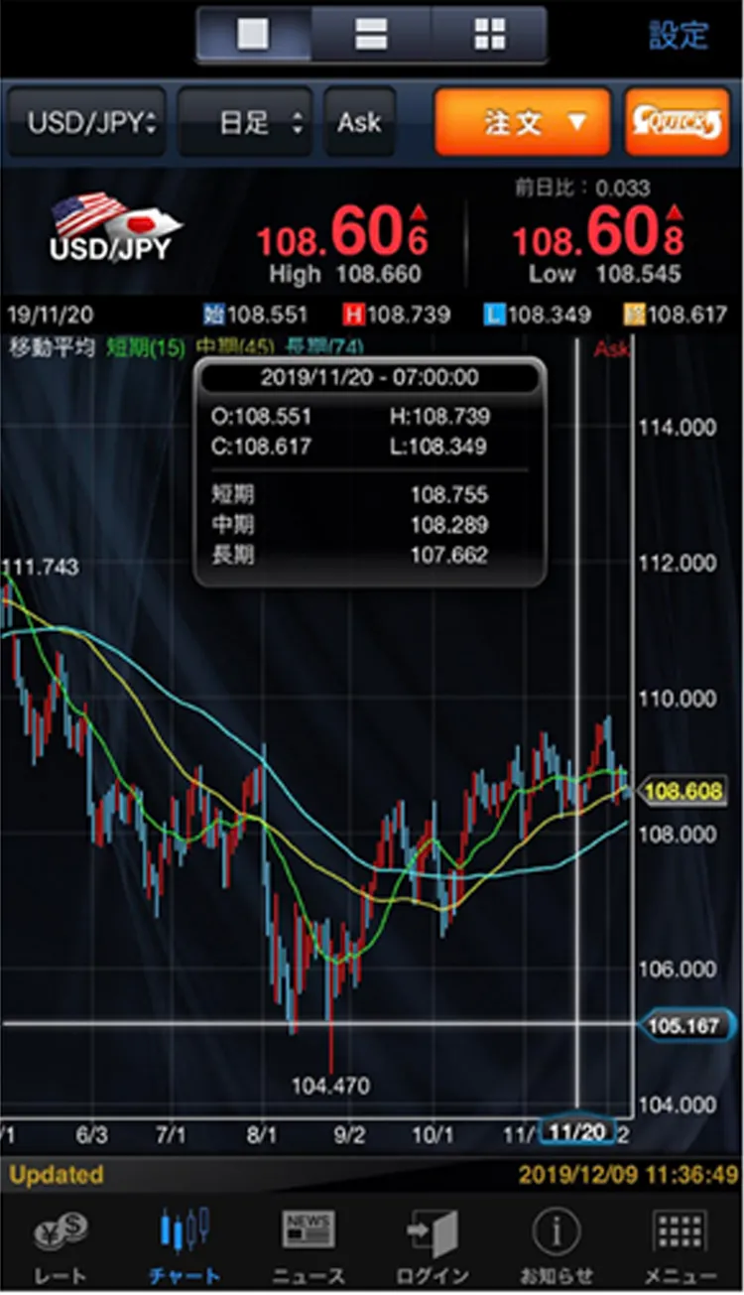Expand the 注文 order dropdown

[522, 122]
